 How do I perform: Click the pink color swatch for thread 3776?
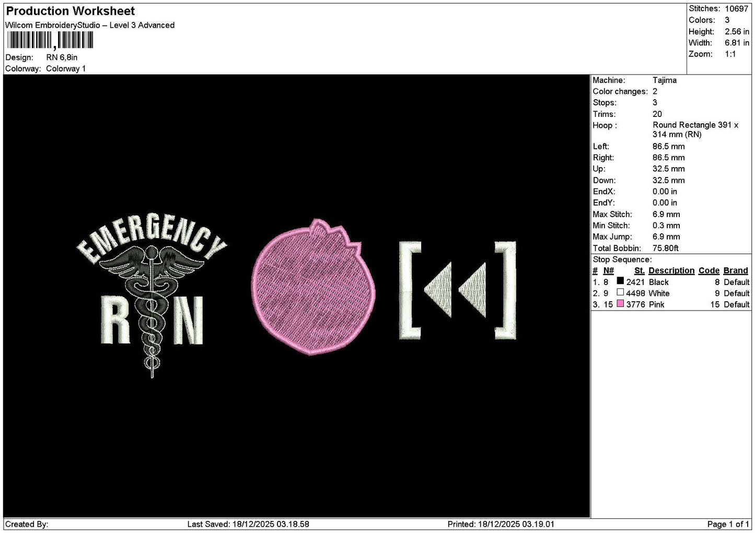(620, 304)
